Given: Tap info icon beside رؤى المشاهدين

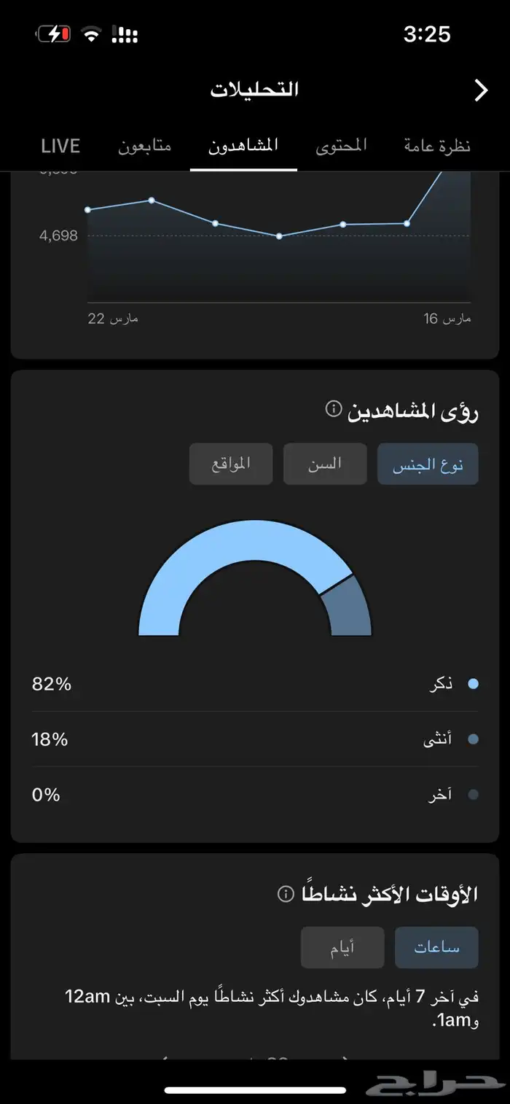Looking at the screenshot, I should [x=333, y=408].
